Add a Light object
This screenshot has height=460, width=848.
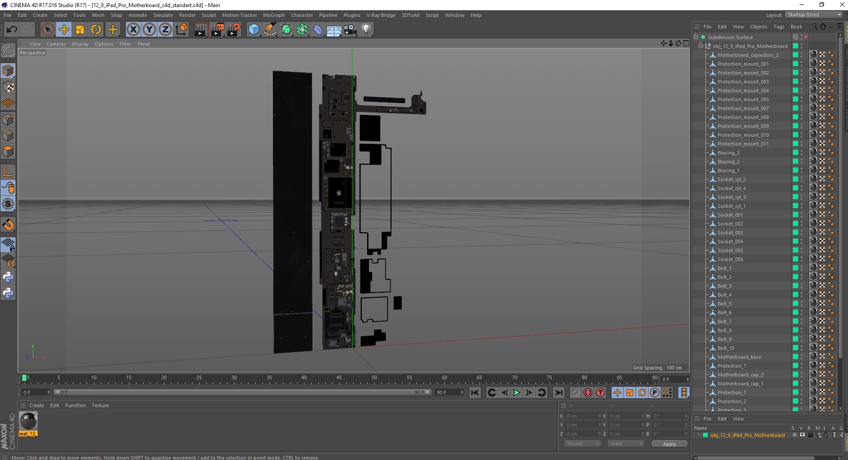click(366, 30)
